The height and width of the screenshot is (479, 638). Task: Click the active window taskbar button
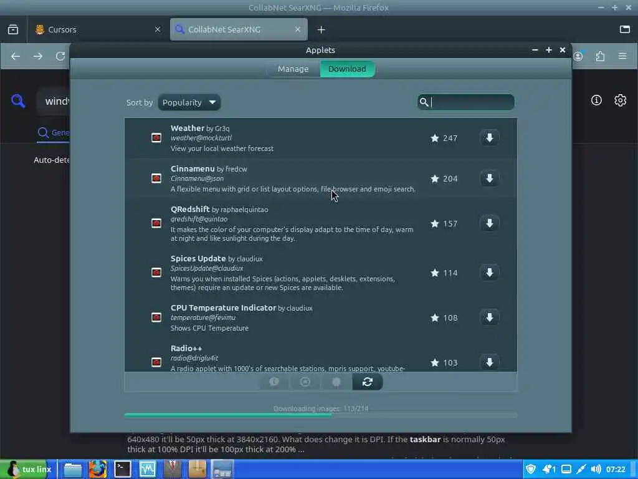tap(222, 469)
